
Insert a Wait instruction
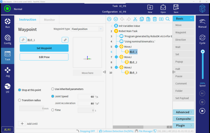tap(183, 47)
